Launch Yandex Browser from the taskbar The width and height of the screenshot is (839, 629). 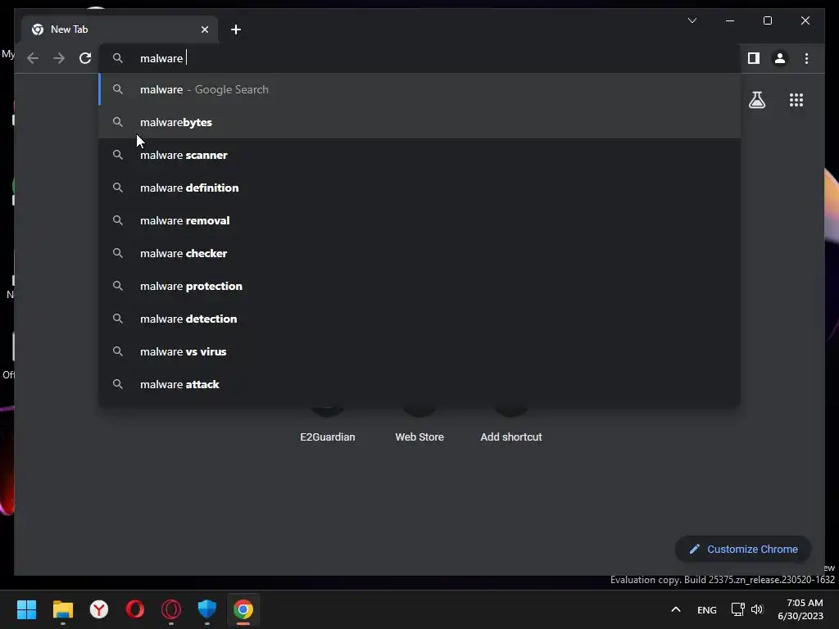click(99, 609)
